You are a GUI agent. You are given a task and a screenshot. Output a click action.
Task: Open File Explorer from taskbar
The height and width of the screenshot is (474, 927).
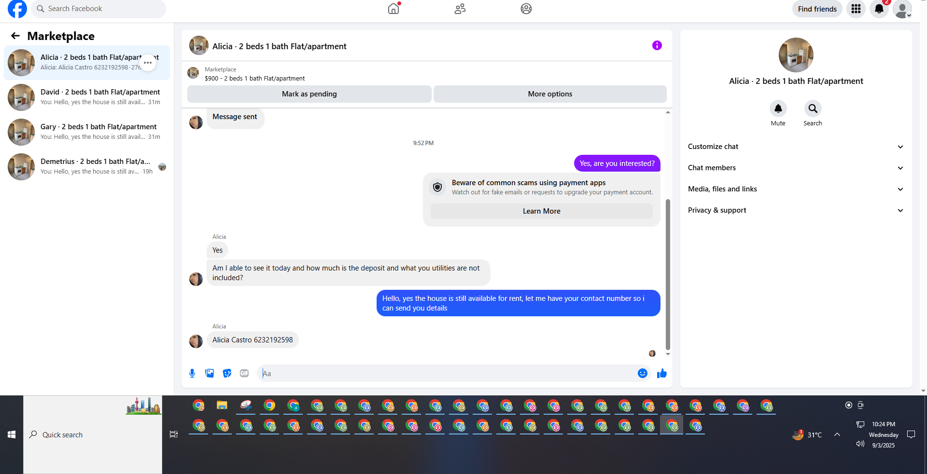tap(222, 406)
